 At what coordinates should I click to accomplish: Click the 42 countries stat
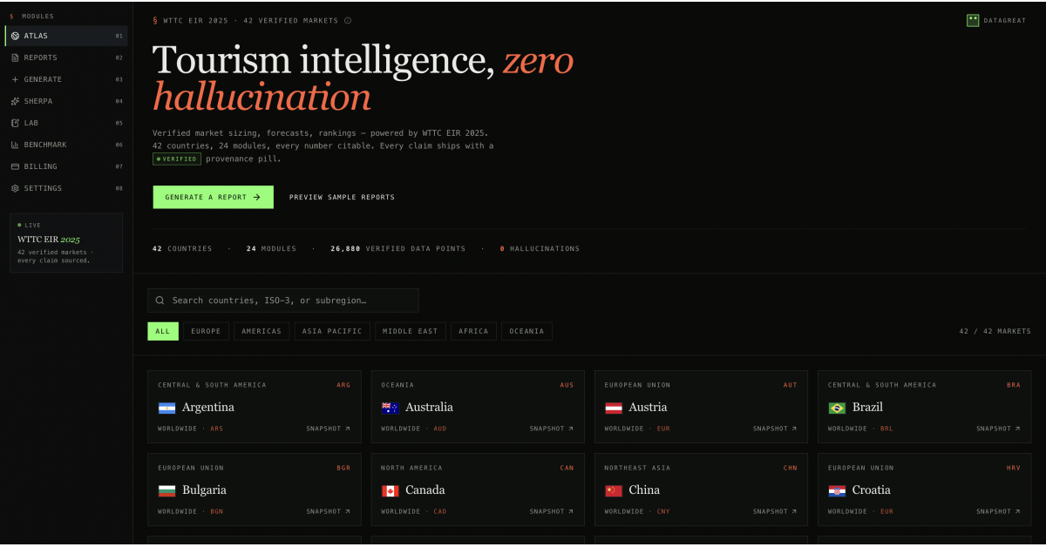182,249
